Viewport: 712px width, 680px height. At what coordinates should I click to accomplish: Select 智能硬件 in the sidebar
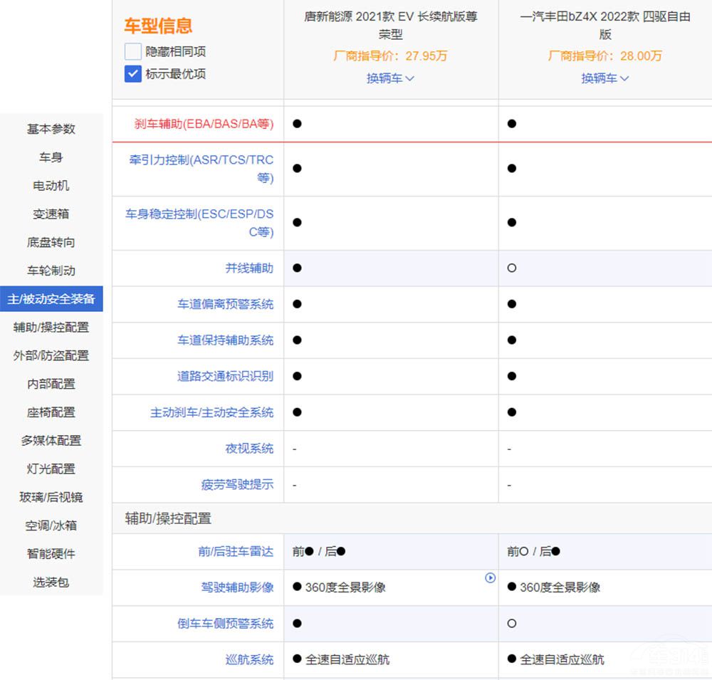tap(51, 554)
